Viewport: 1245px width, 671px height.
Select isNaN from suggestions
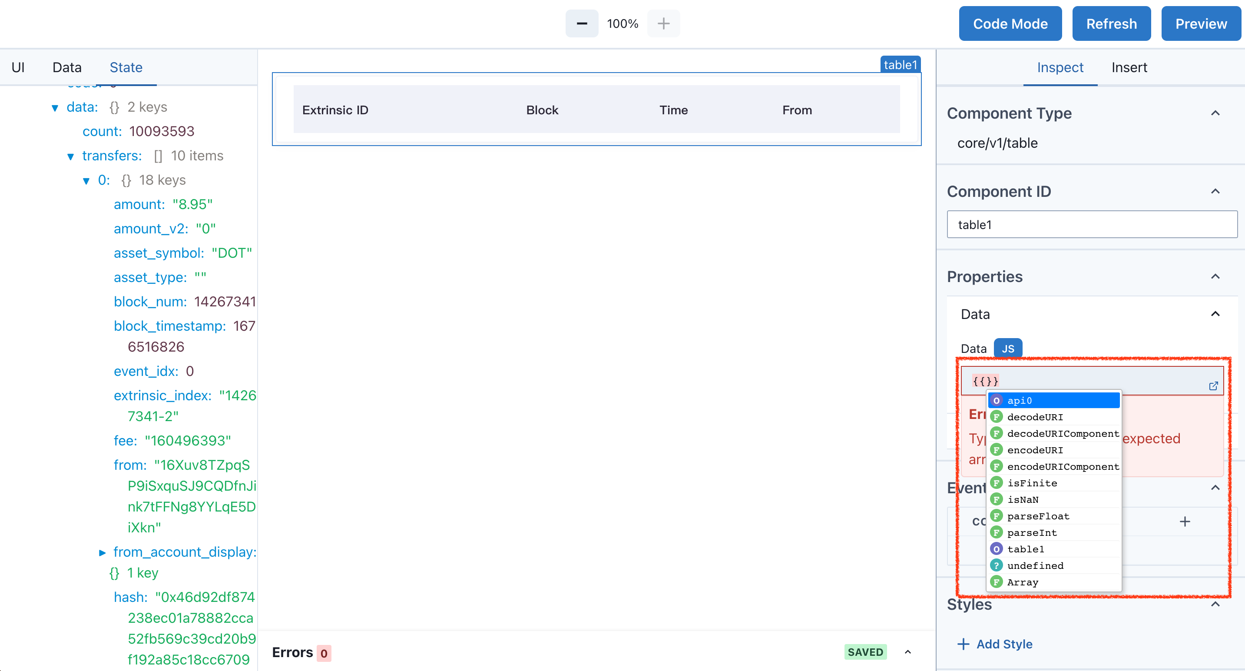tap(1053, 499)
